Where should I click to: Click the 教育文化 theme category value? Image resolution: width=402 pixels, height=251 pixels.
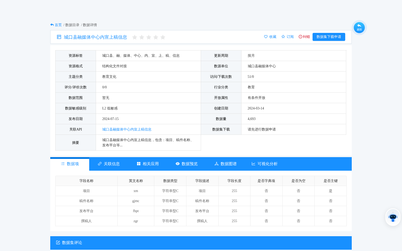tap(109, 77)
